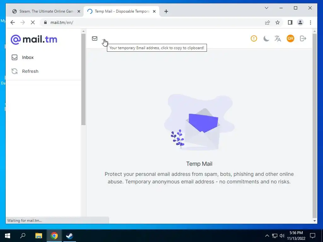Screen dimensions: 323x242
Task: Open a new browser tab
Action: (166, 11)
